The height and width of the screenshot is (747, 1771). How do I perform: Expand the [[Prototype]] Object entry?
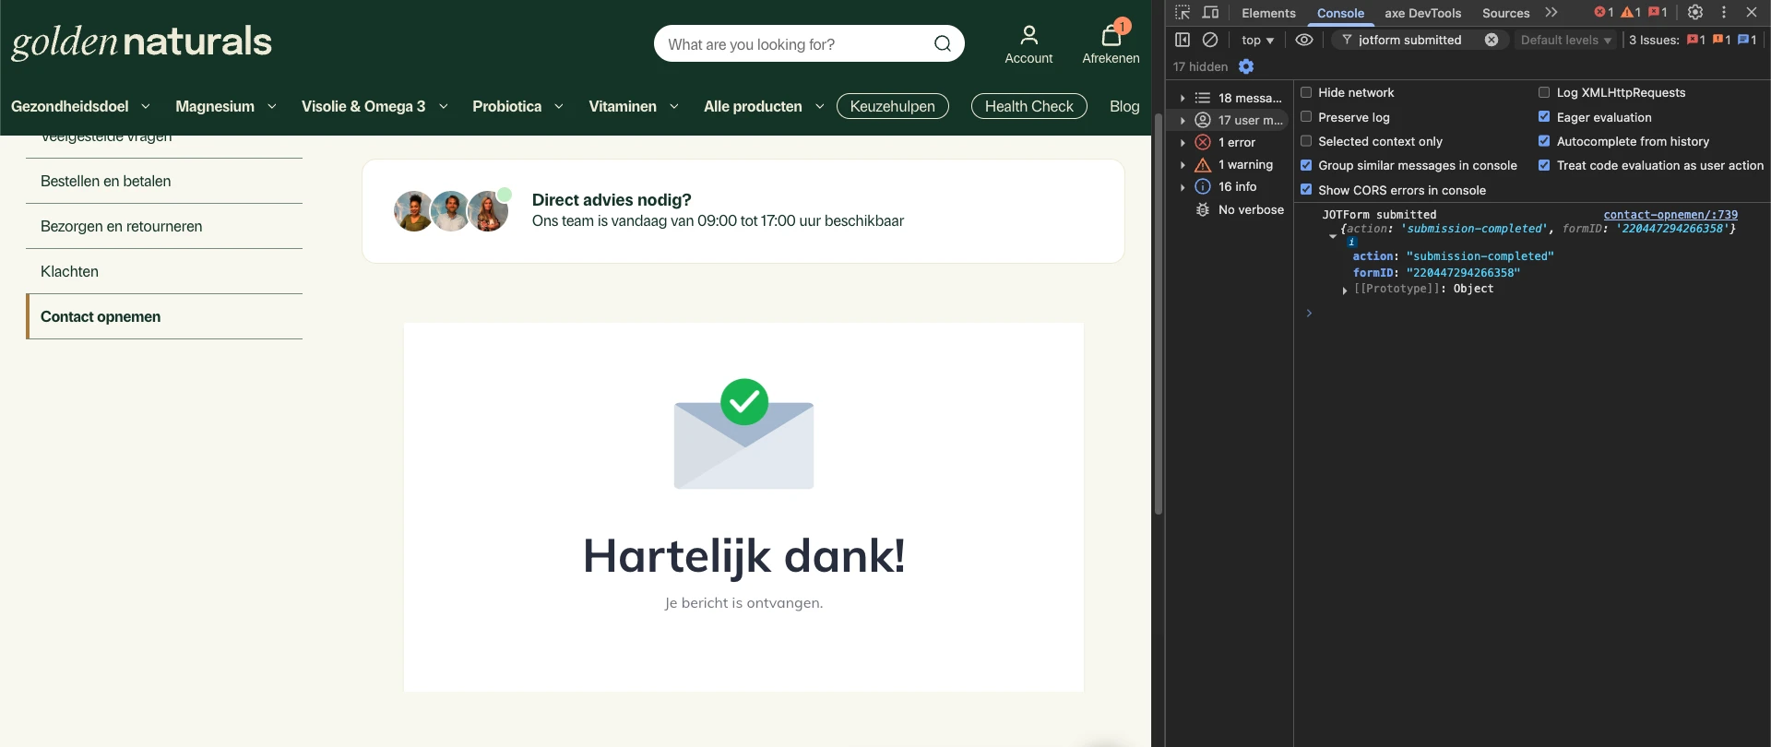[1345, 290]
